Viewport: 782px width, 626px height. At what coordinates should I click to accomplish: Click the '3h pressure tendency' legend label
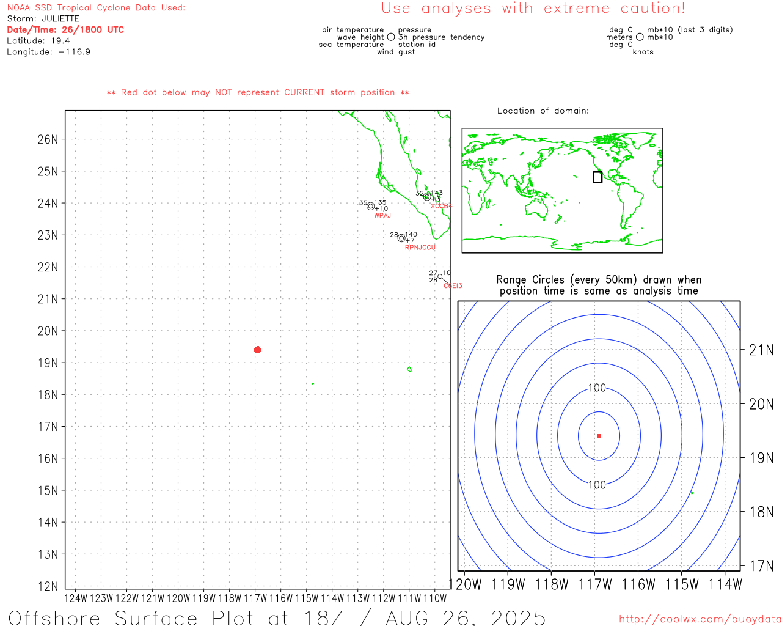(x=441, y=37)
